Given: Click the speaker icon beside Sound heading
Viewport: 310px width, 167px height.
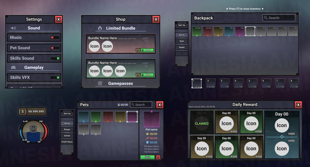Looking at the screenshot, I should [13, 28].
